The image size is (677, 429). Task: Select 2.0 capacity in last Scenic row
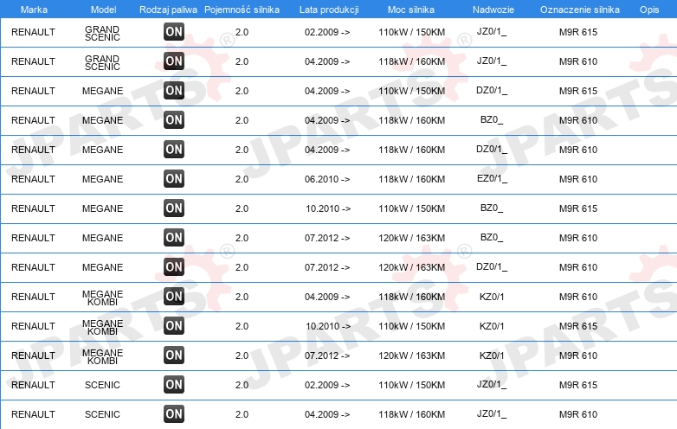coord(242,414)
